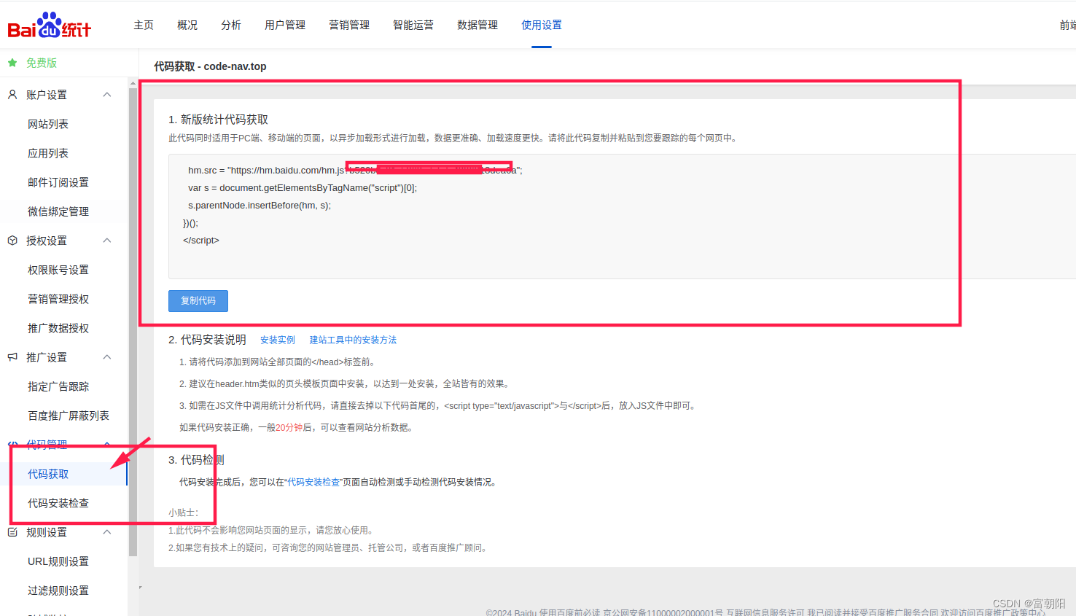This screenshot has width=1076, height=616.
Task: Open 代码安装检查 sidebar item
Action: 58,503
